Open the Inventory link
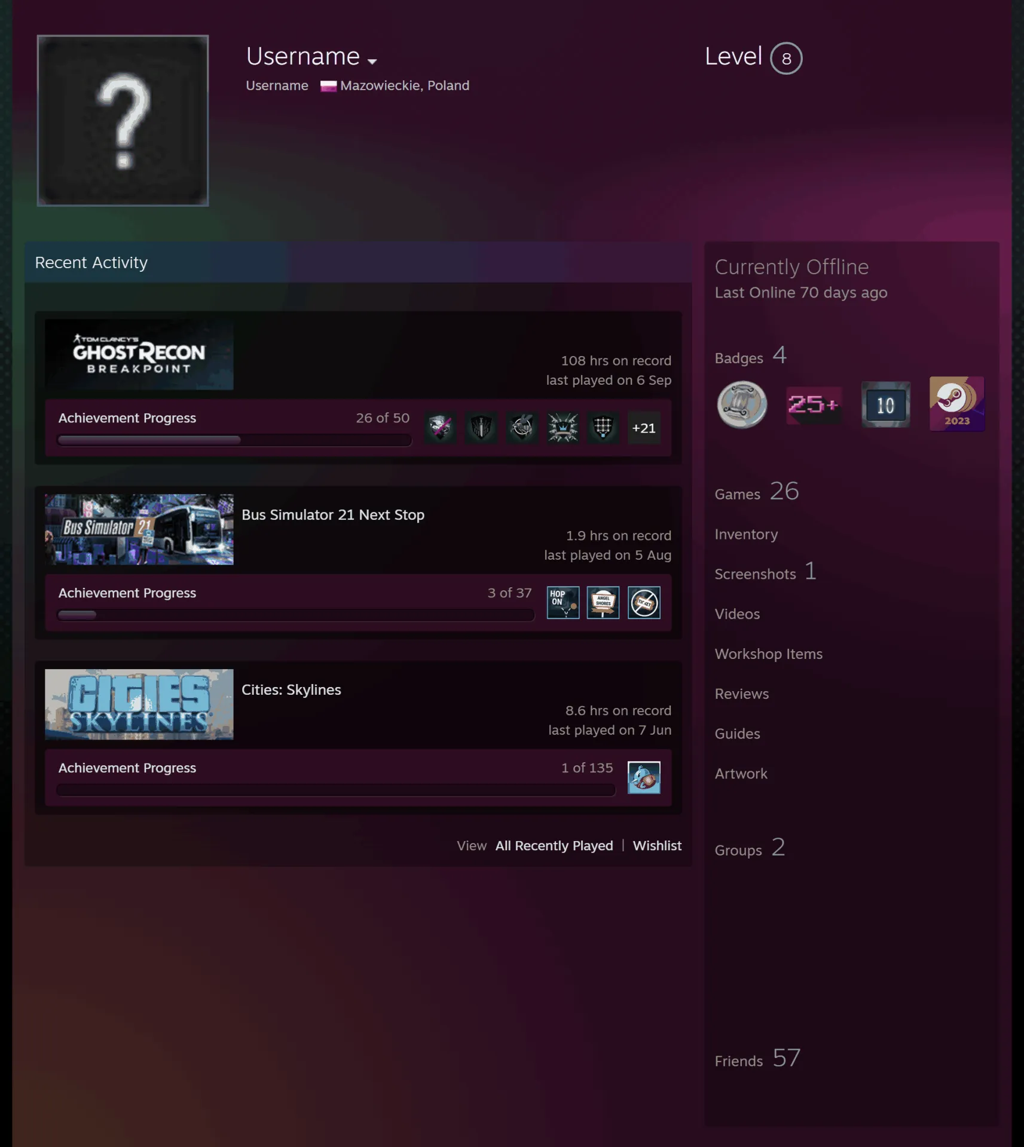1024x1147 pixels. (x=746, y=535)
